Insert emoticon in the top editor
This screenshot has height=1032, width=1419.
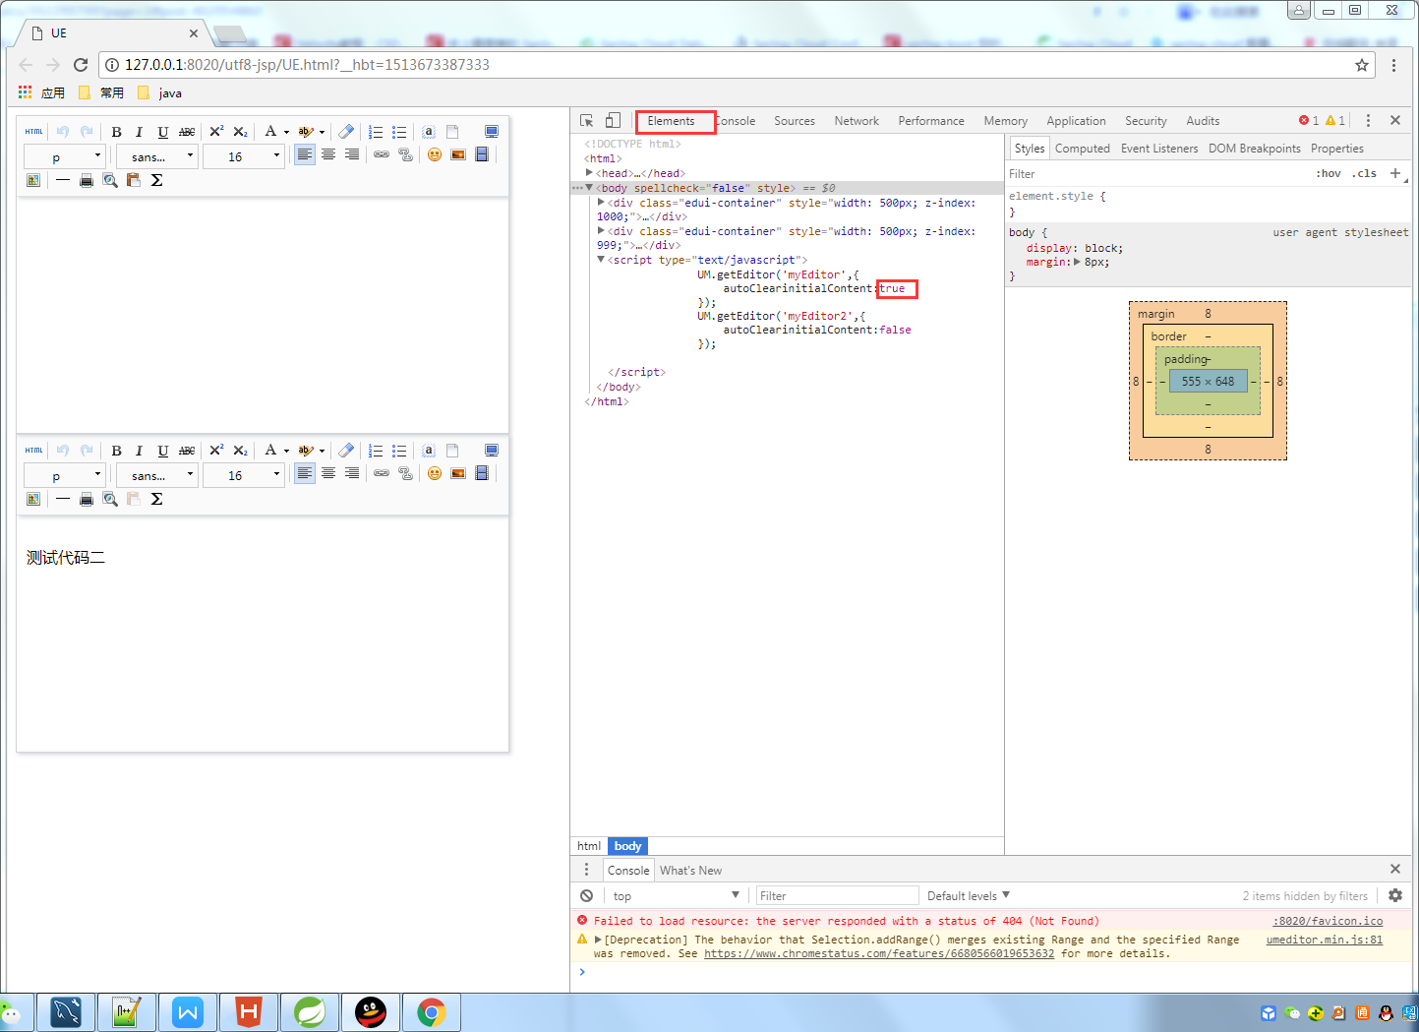pos(435,155)
